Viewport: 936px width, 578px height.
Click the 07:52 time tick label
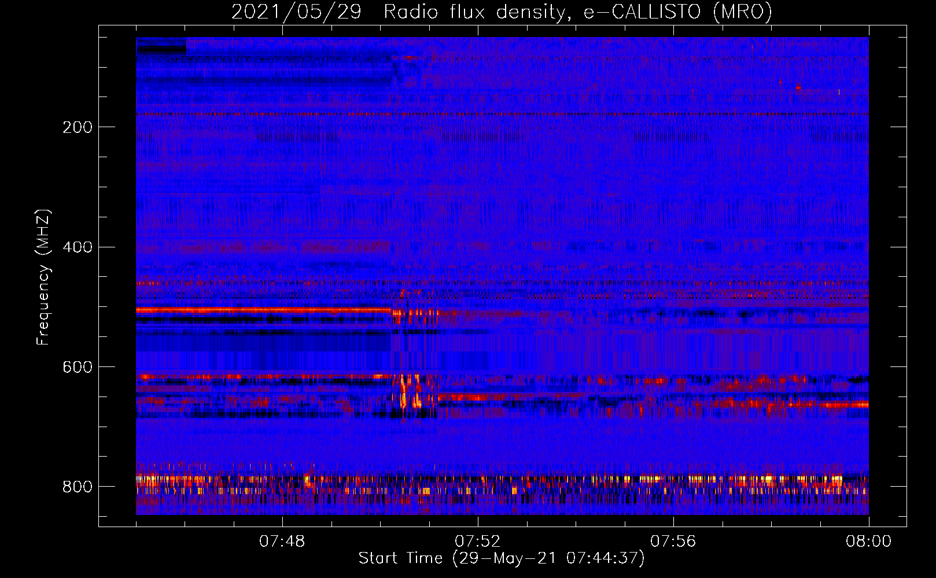[x=478, y=542]
